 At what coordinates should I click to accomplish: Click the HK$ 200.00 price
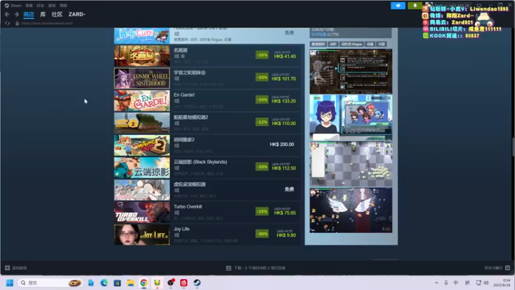coord(282,144)
